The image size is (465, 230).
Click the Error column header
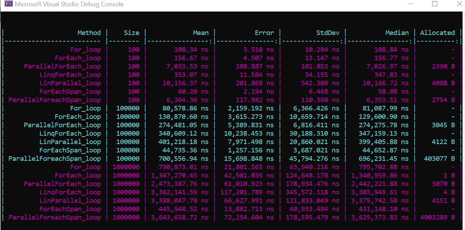264,33
